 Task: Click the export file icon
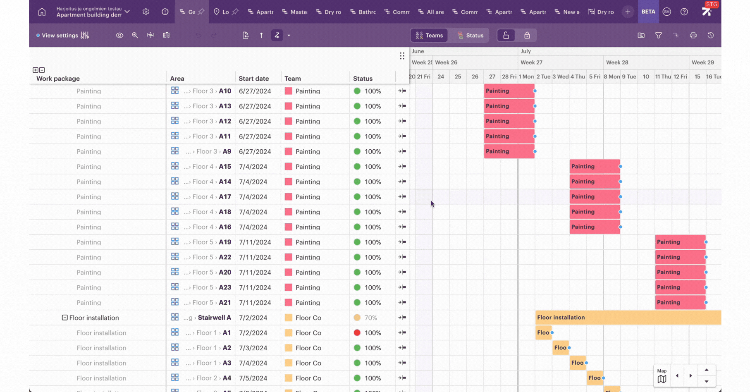pyautogui.click(x=246, y=36)
